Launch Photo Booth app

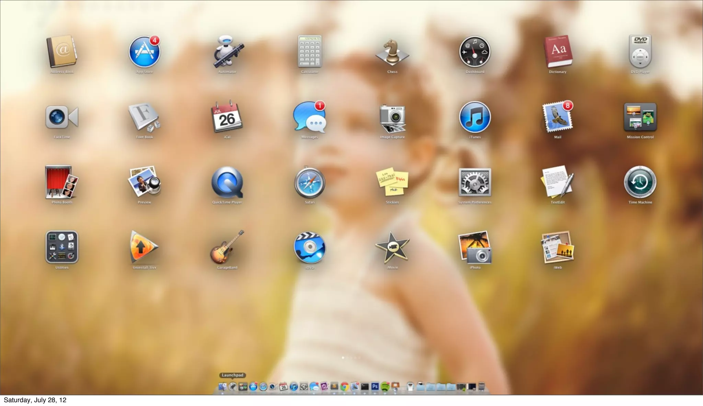(x=62, y=182)
